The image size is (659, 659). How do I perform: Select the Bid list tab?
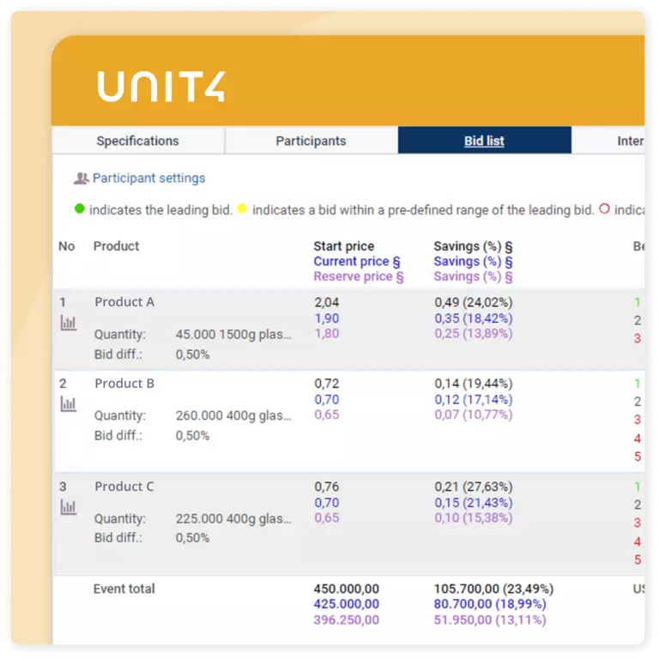pyautogui.click(x=484, y=141)
